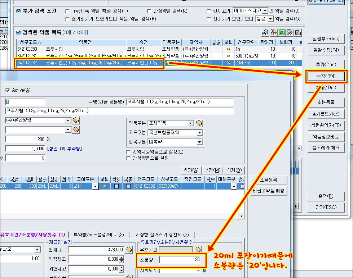Enable 지역처방약품으로 설정(L) checkbox
The height and width of the screenshot is (278, 353).
128,152
